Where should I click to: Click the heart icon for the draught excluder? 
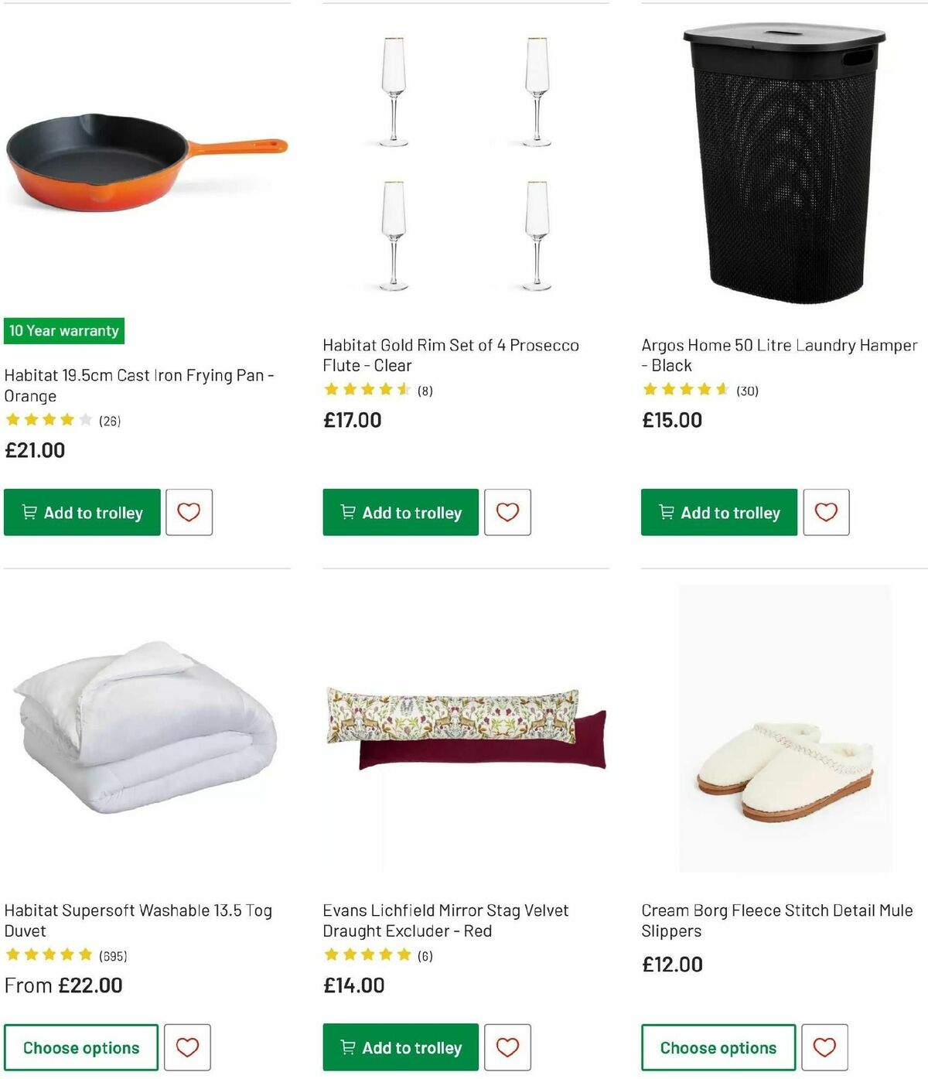tap(507, 1047)
